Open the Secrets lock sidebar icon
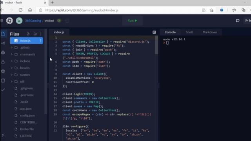This screenshot has height=141, width=251. [x=3, y=62]
